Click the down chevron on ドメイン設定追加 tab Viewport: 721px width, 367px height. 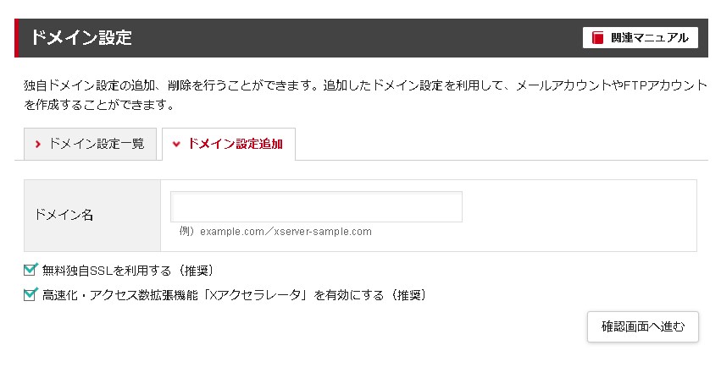click(176, 144)
